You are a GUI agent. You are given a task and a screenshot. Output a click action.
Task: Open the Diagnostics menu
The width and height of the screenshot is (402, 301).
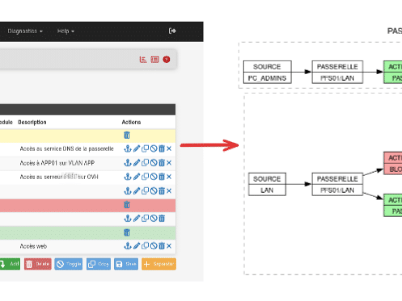[24, 31]
